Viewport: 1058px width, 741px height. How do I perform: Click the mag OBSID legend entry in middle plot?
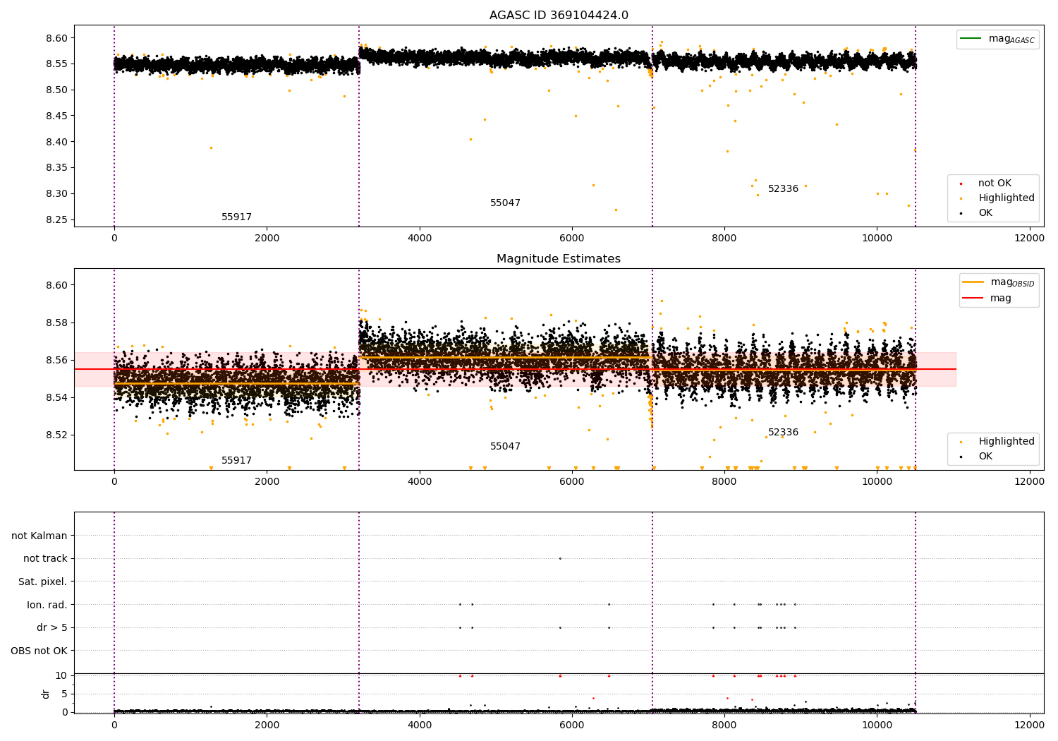point(999,283)
